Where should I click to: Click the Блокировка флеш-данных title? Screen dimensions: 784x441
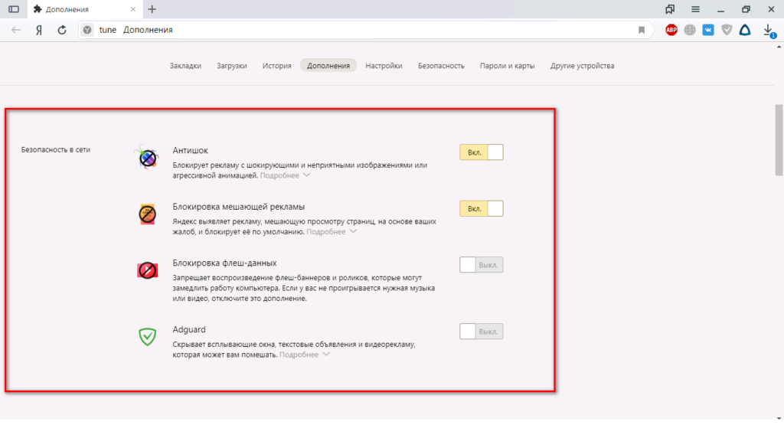224,263
